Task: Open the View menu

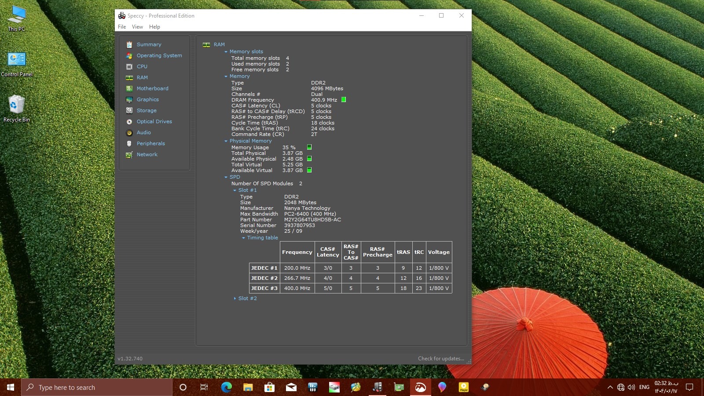Action: click(137, 27)
